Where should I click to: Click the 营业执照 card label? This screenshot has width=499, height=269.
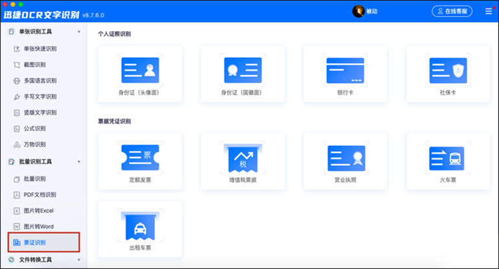[345, 180]
